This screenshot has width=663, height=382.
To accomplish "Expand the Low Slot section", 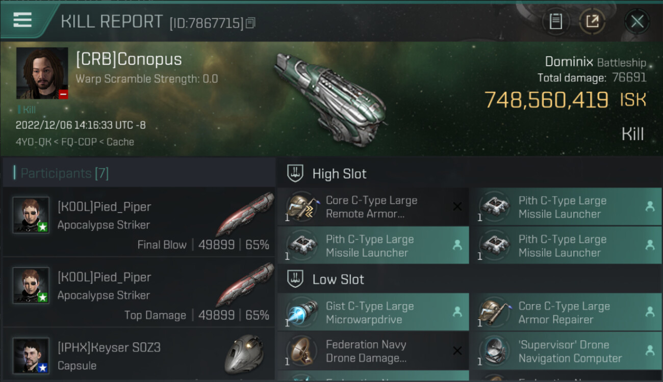I will point(338,279).
